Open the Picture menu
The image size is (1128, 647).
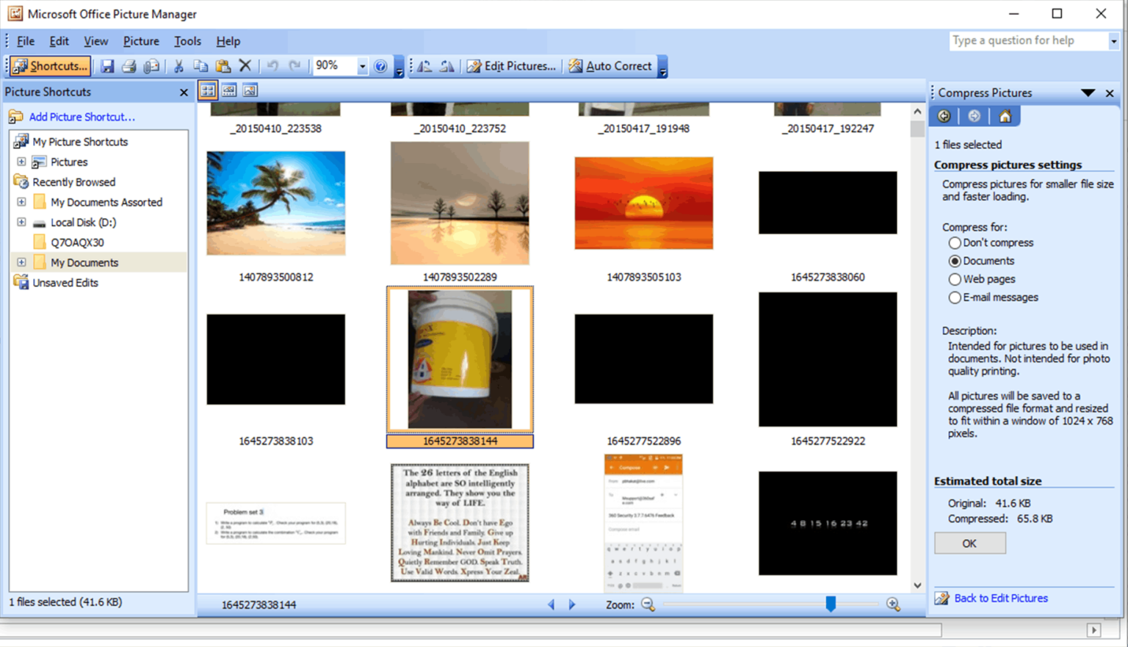[x=141, y=41]
